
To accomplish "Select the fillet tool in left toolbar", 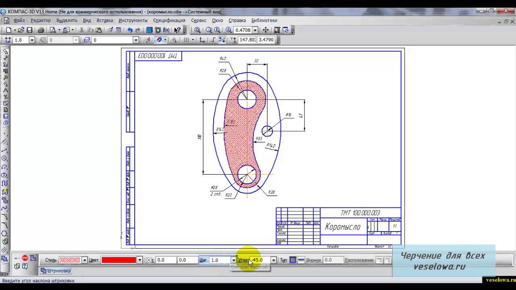I will pos(5,225).
